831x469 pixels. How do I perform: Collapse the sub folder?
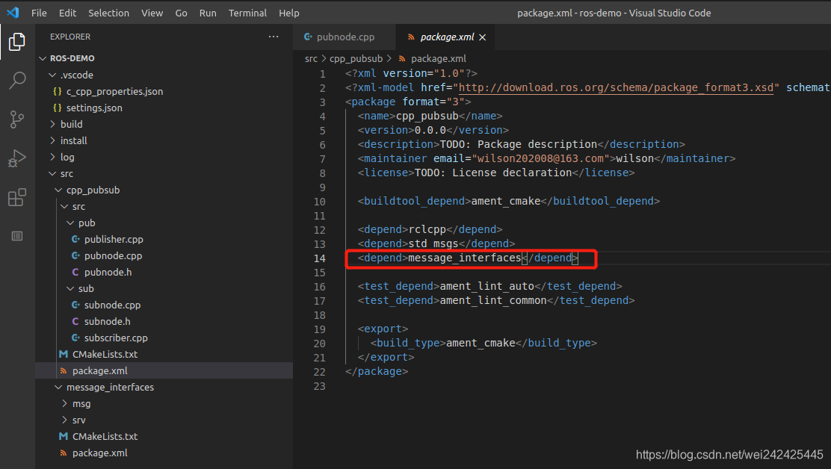pyautogui.click(x=70, y=288)
